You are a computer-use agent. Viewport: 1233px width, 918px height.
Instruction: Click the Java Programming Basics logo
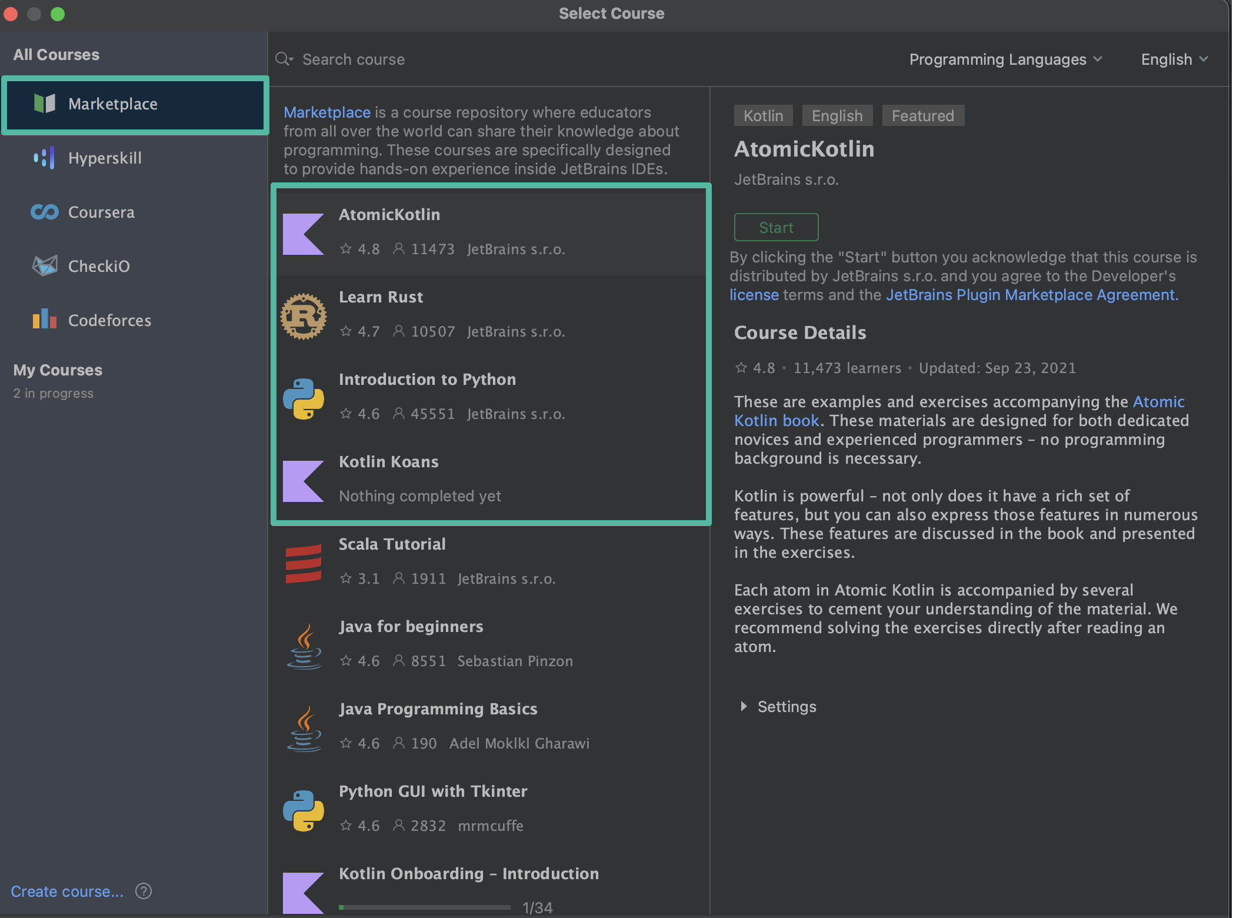tap(305, 729)
